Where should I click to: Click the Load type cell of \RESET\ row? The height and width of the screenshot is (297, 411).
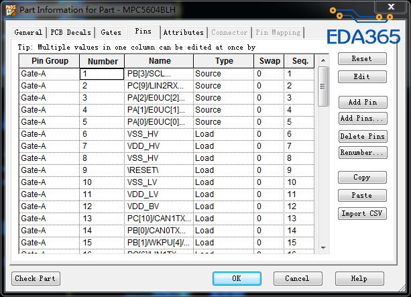[223, 170]
